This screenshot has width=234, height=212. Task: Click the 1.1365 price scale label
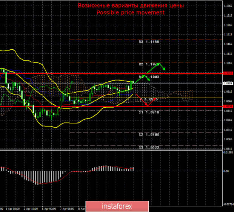point(228,6)
